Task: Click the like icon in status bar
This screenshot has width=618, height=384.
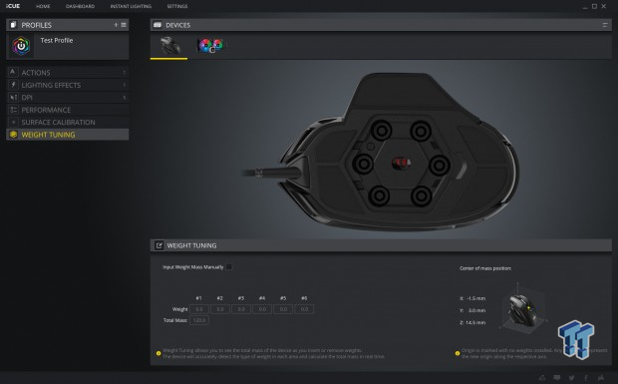Action: [542, 378]
